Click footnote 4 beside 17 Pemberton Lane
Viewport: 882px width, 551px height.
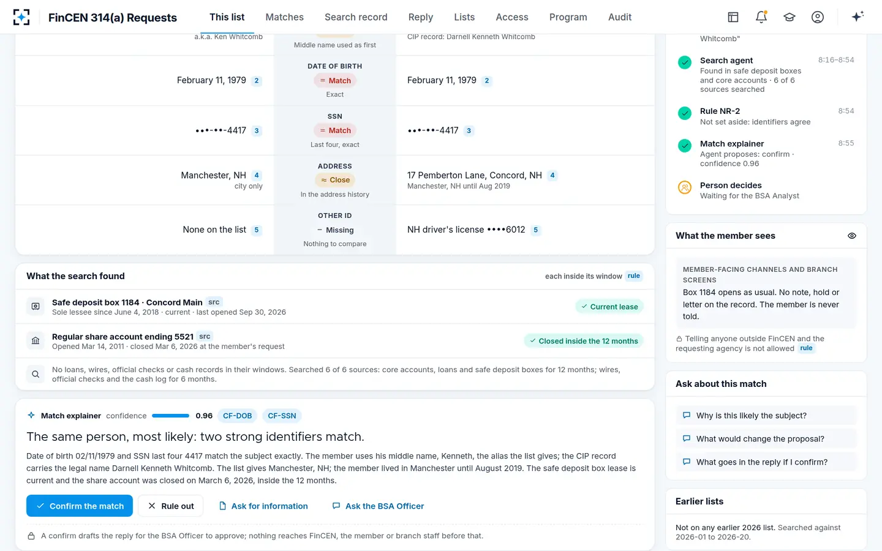[x=552, y=176]
